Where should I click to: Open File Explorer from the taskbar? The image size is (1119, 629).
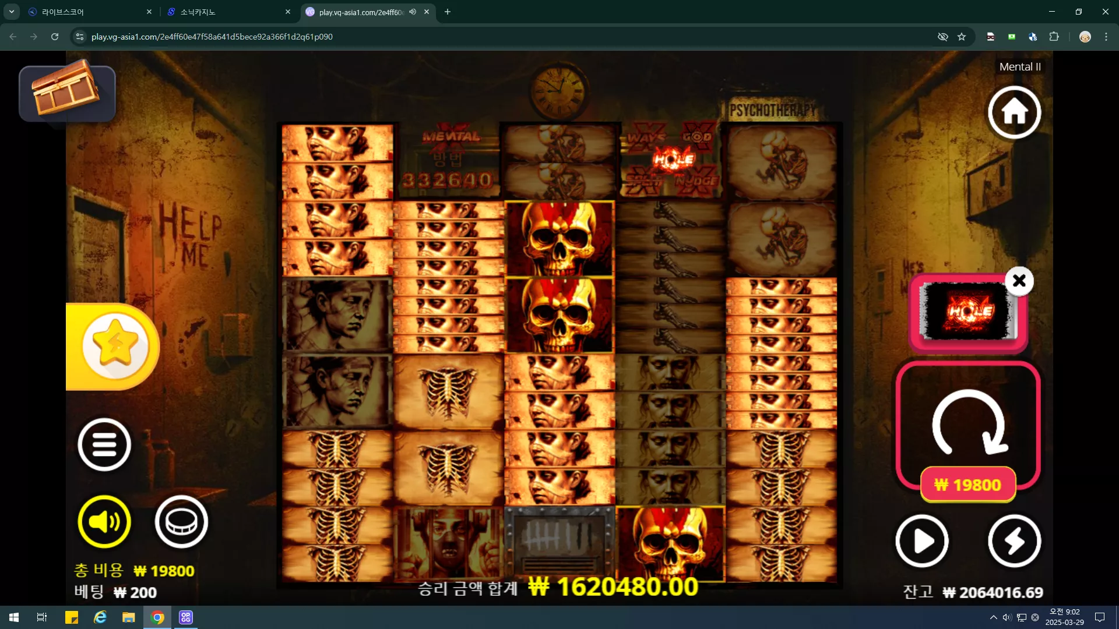click(x=129, y=617)
